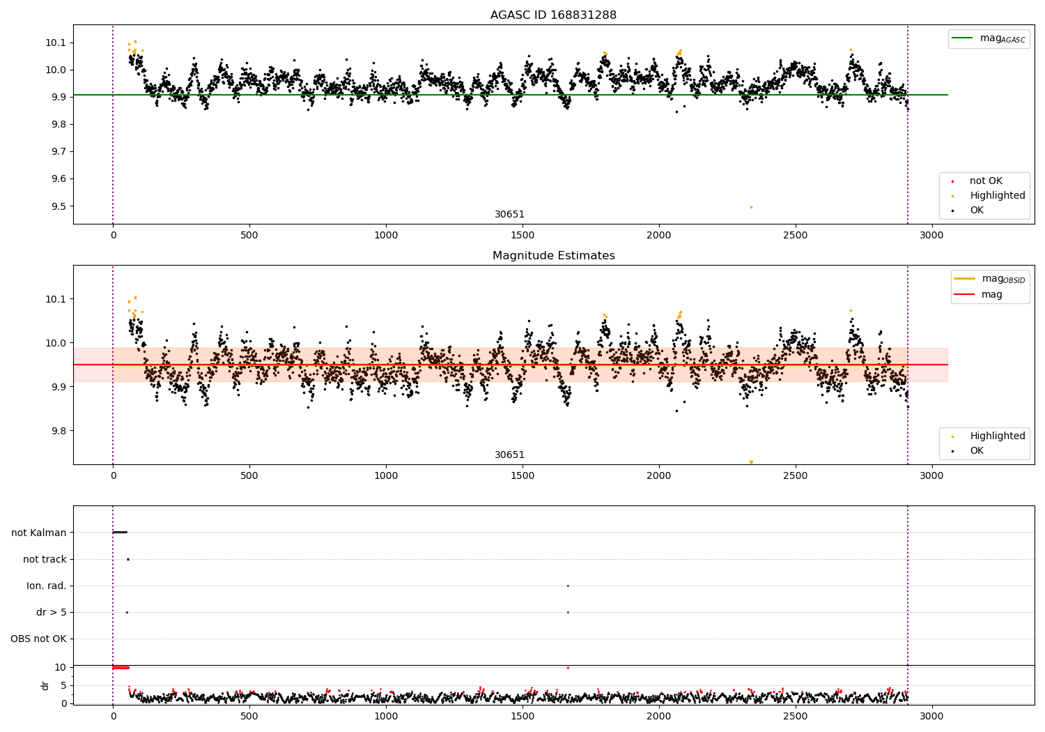Image resolution: width=1045 pixels, height=732 pixels.
Task: Click y-tick '10.1' in Magnitude Estimates plot
Action: pos(56,299)
